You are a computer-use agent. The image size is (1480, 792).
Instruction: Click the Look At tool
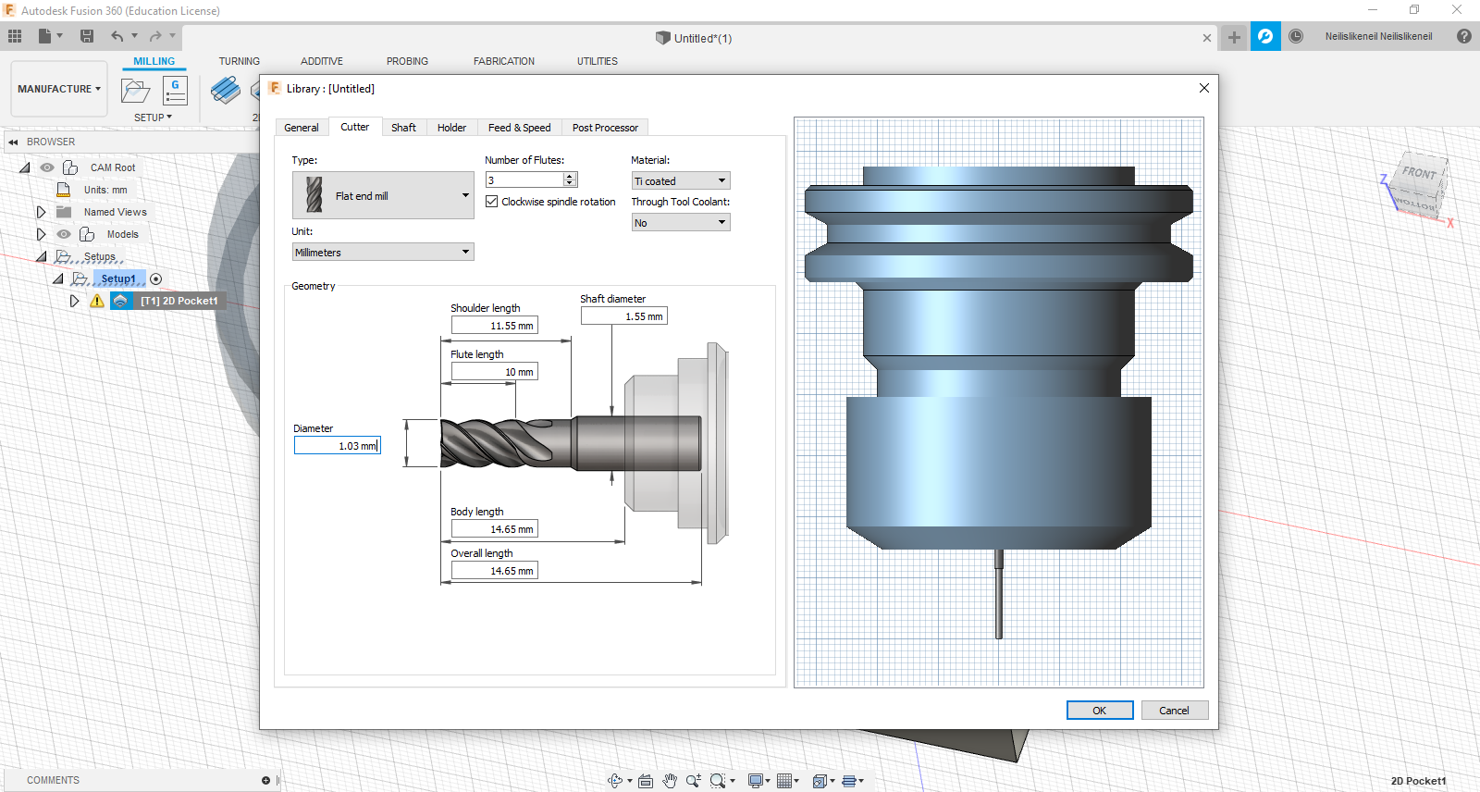coord(646,781)
